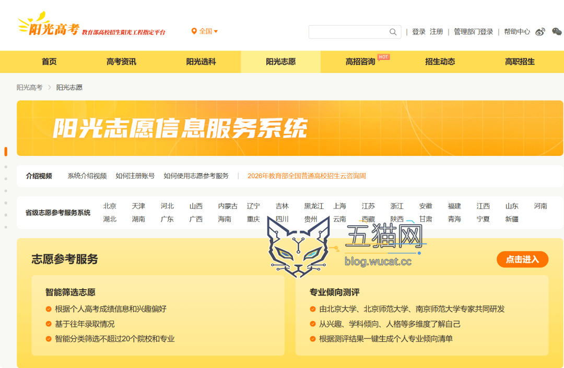Select 青海 province link
This screenshot has height=368, width=564.
click(454, 219)
